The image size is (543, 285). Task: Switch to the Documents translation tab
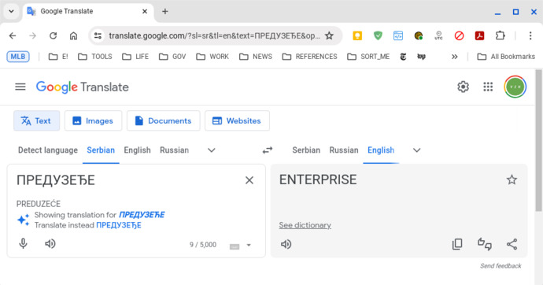(164, 121)
